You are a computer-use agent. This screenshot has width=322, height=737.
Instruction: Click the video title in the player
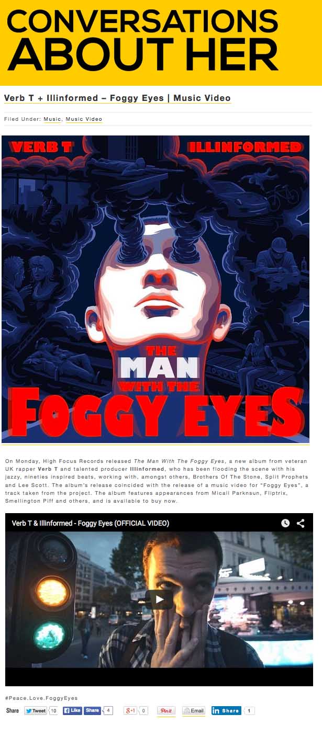point(91,523)
